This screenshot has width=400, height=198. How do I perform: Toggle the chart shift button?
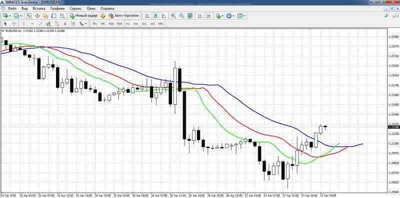point(208,16)
